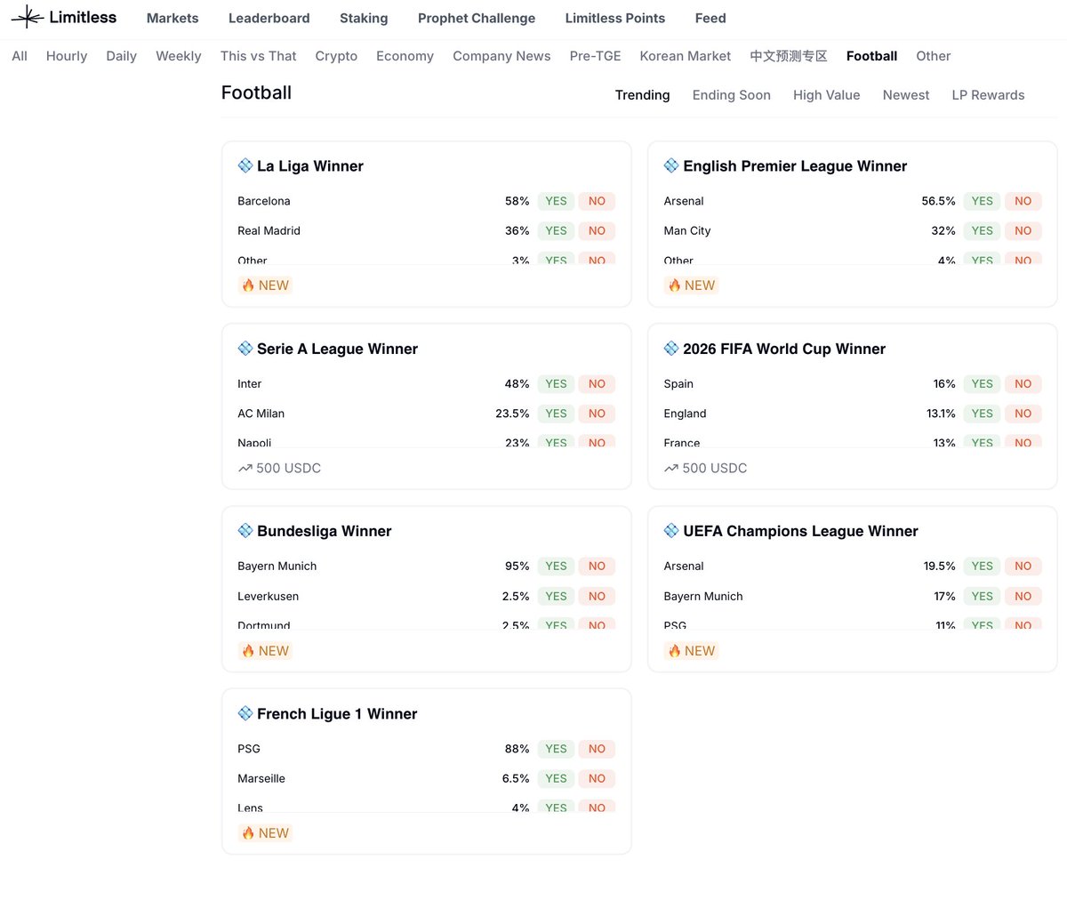Sort markets by Trending
This screenshot has width=1067, height=900.
[643, 95]
